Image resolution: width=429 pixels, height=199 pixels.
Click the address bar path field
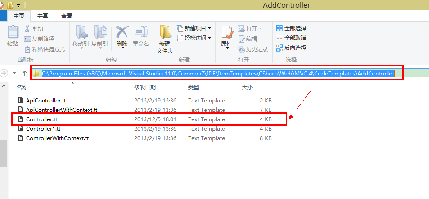coord(218,73)
